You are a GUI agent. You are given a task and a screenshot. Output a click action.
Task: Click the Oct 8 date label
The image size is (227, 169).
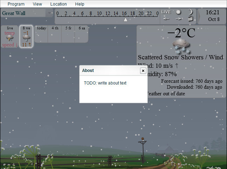pyautogui.click(x=214, y=19)
